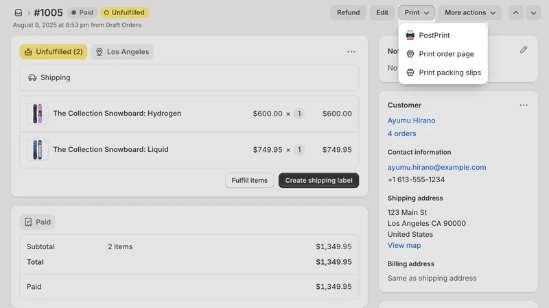549x308 pixels.
Task: Click the Contact information heading
Action: [x=419, y=152]
